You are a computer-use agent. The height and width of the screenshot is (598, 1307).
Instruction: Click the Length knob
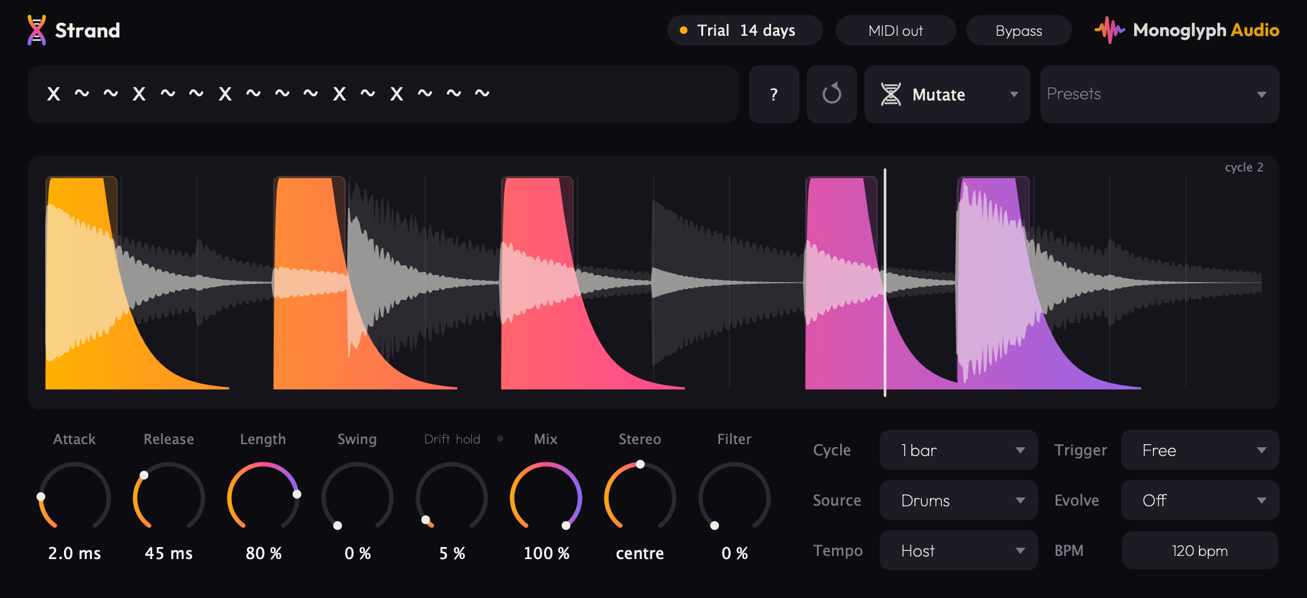click(263, 497)
